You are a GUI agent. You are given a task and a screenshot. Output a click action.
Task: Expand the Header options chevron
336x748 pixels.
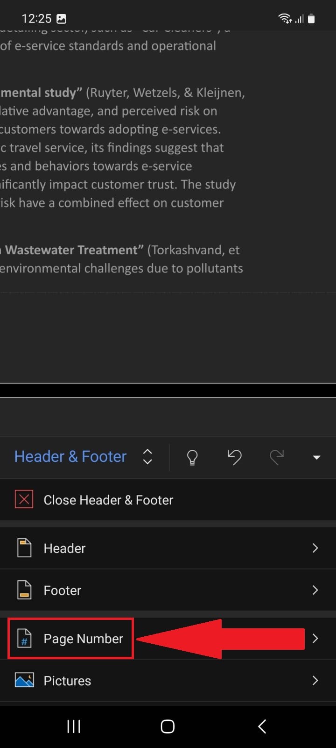[315, 548]
